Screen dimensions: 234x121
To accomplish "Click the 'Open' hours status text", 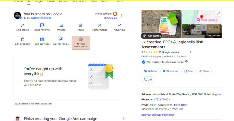I will tap(153, 105).
